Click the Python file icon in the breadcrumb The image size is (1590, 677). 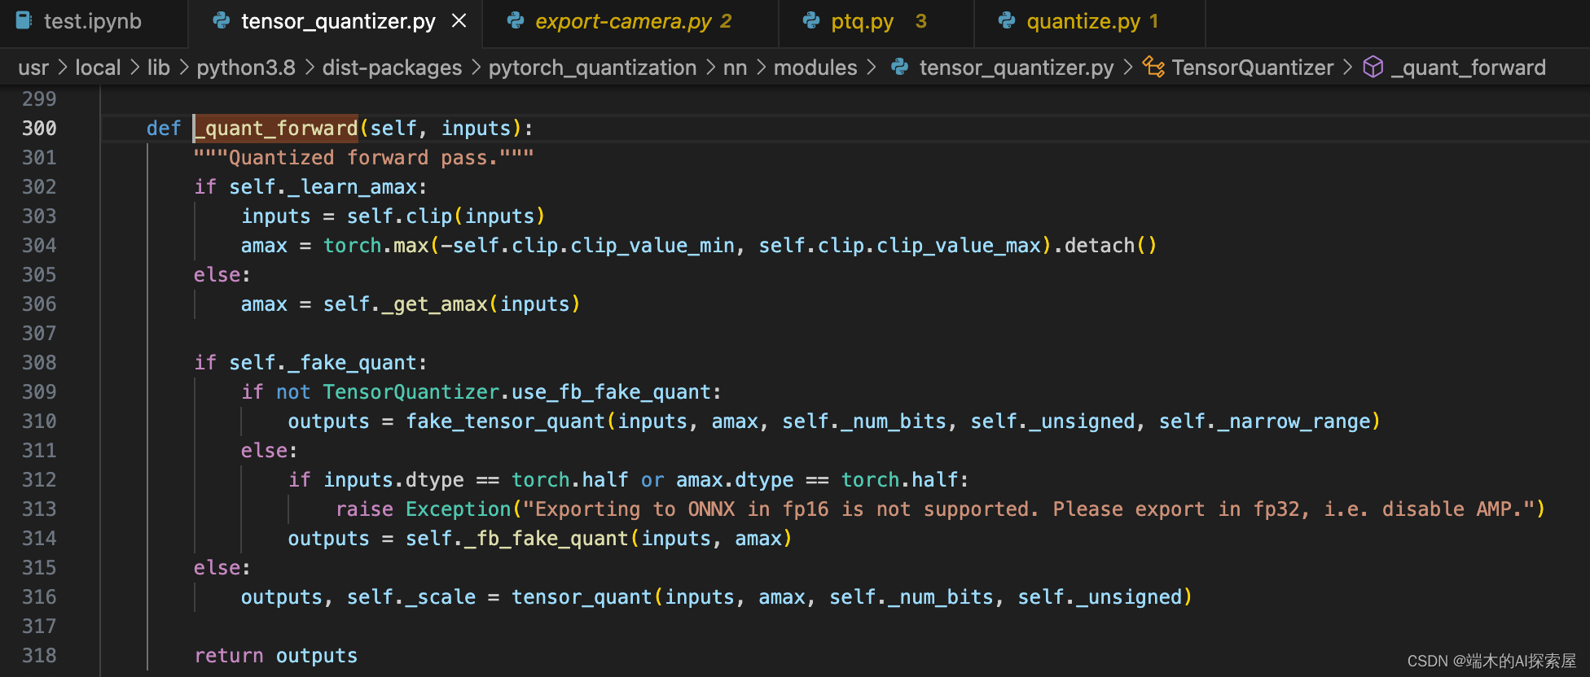click(x=899, y=67)
